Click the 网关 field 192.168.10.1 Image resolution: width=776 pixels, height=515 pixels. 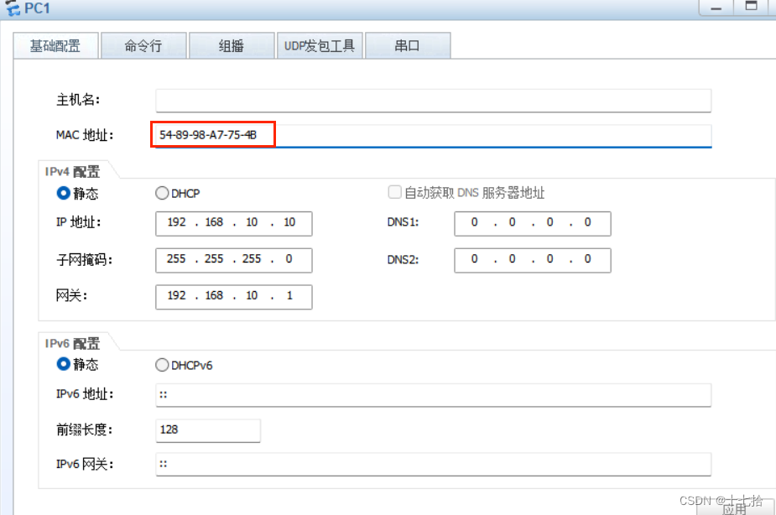coord(233,297)
